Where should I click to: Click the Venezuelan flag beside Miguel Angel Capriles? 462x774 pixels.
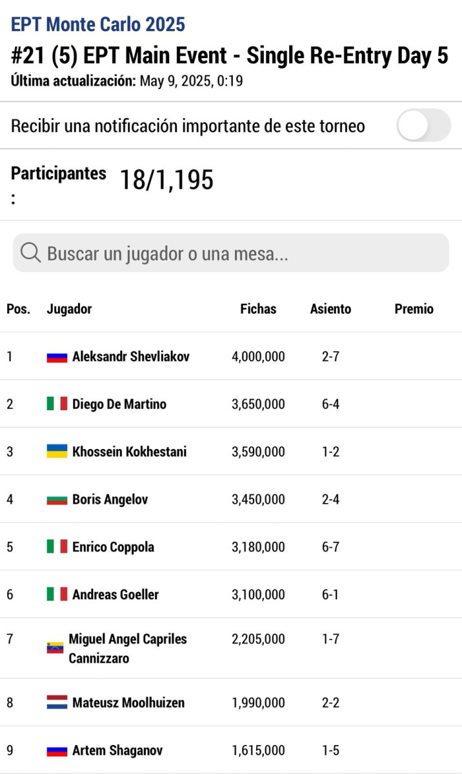click(x=55, y=648)
